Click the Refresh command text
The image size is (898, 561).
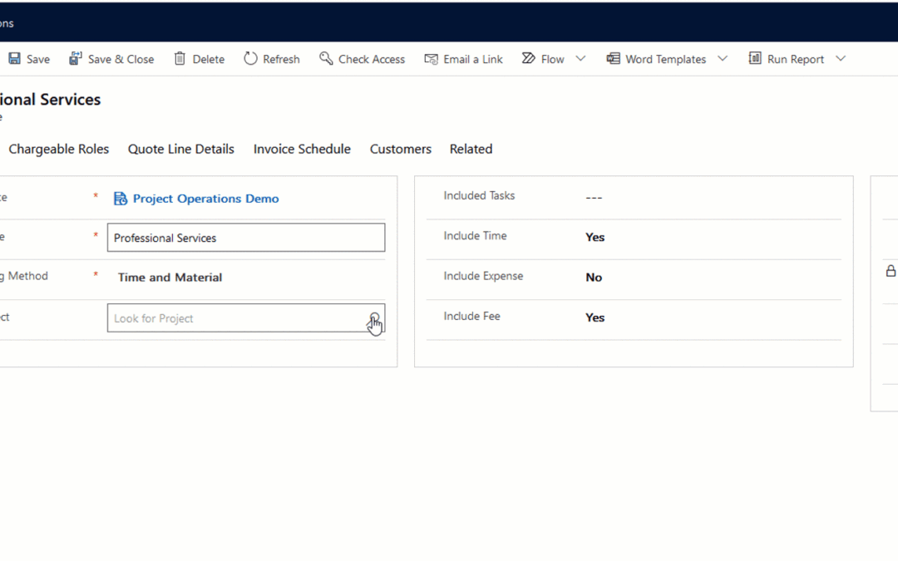(x=281, y=59)
